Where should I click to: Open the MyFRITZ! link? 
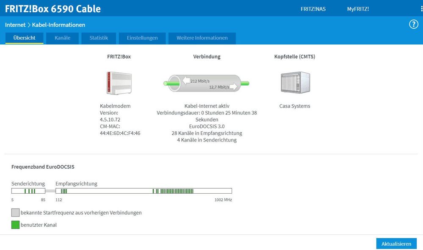(358, 9)
